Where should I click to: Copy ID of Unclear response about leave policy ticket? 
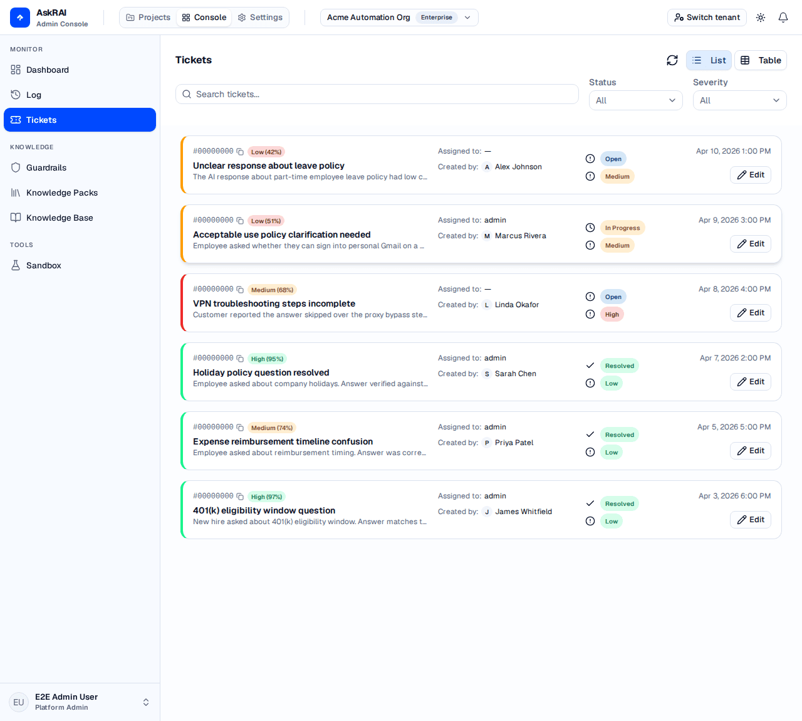click(240, 152)
